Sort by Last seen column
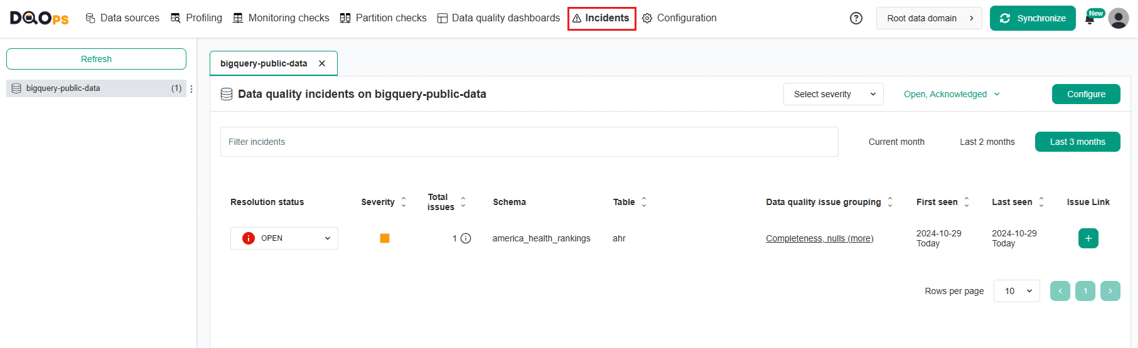Image resolution: width=1138 pixels, height=348 pixels. [x=1041, y=202]
